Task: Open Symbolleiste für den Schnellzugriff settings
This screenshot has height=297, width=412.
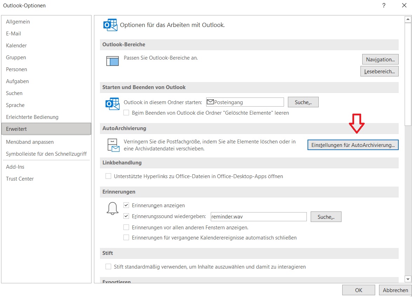Action: click(x=46, y=154)
